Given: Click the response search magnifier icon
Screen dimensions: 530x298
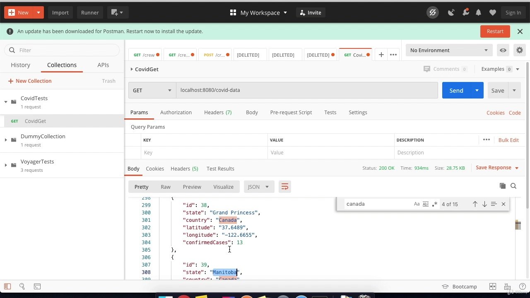Looking at the screenshot, I should click(x=513, y=186).
